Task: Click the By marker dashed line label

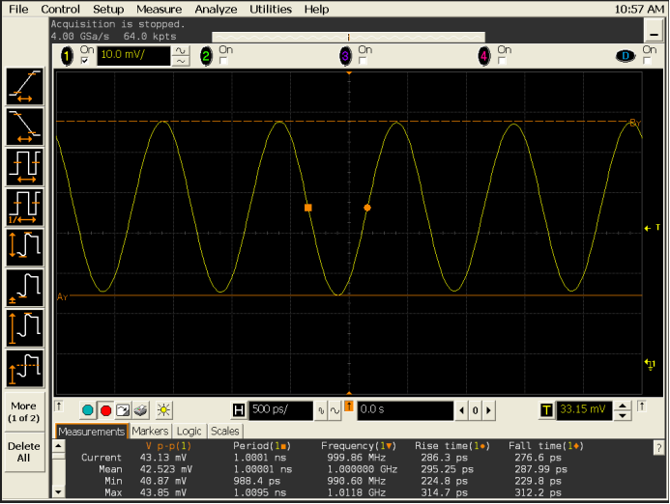Action: pos(635,124)
